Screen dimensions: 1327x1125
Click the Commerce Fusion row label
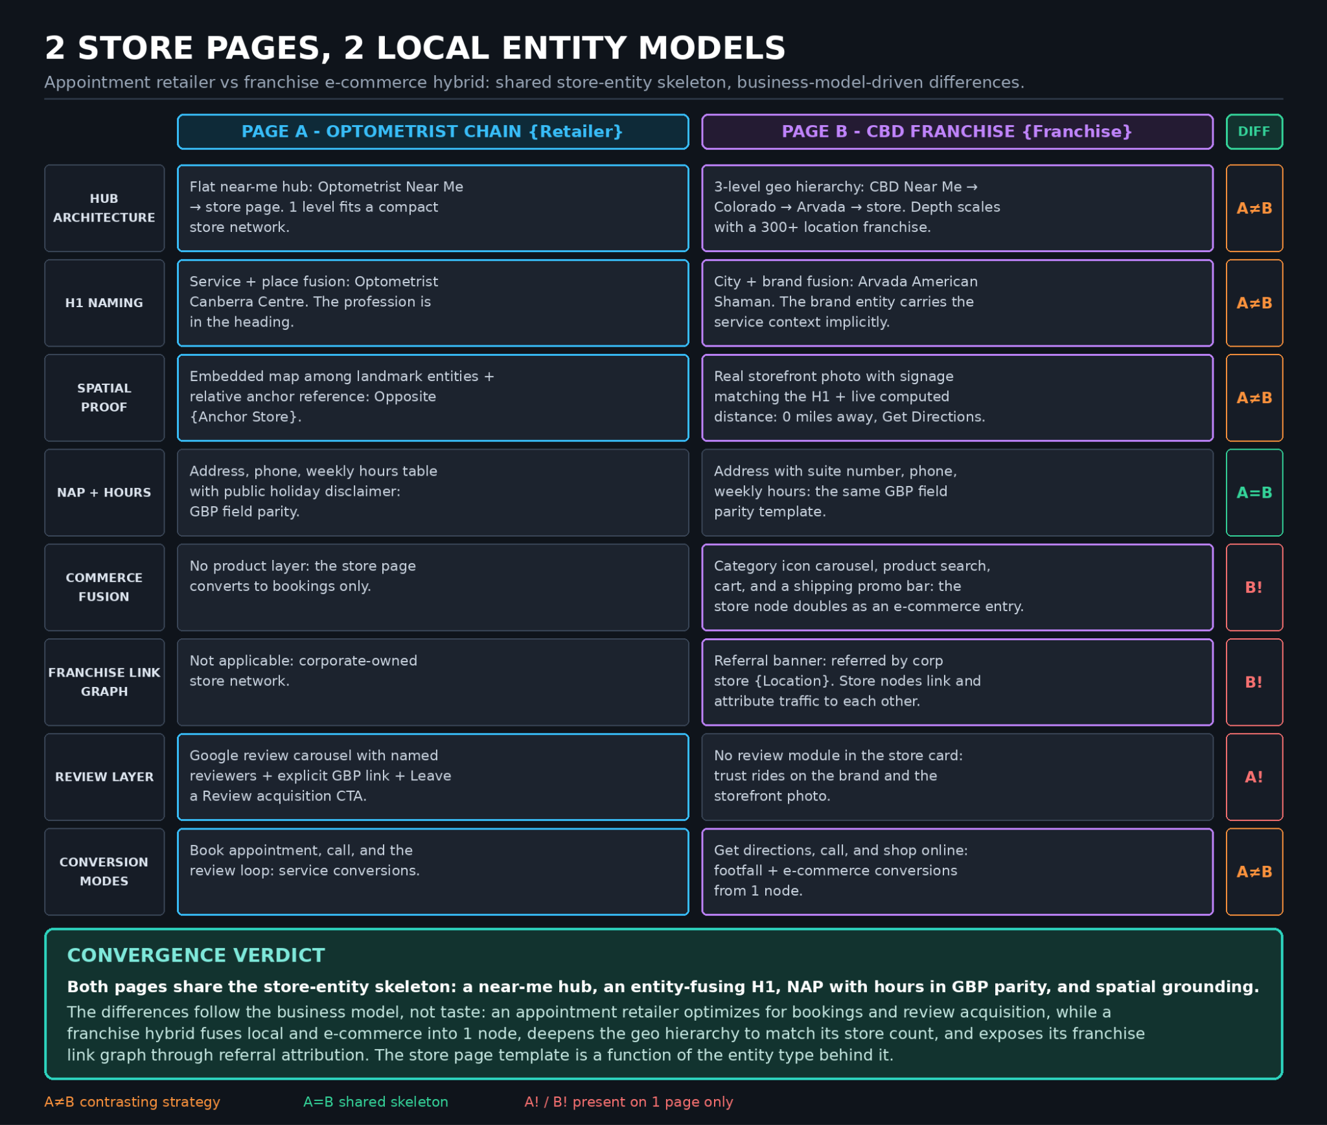coord(104,587)
